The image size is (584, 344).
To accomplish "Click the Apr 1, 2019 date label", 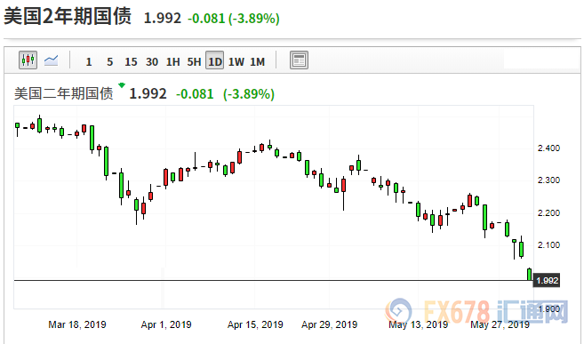I will [166, 324].
